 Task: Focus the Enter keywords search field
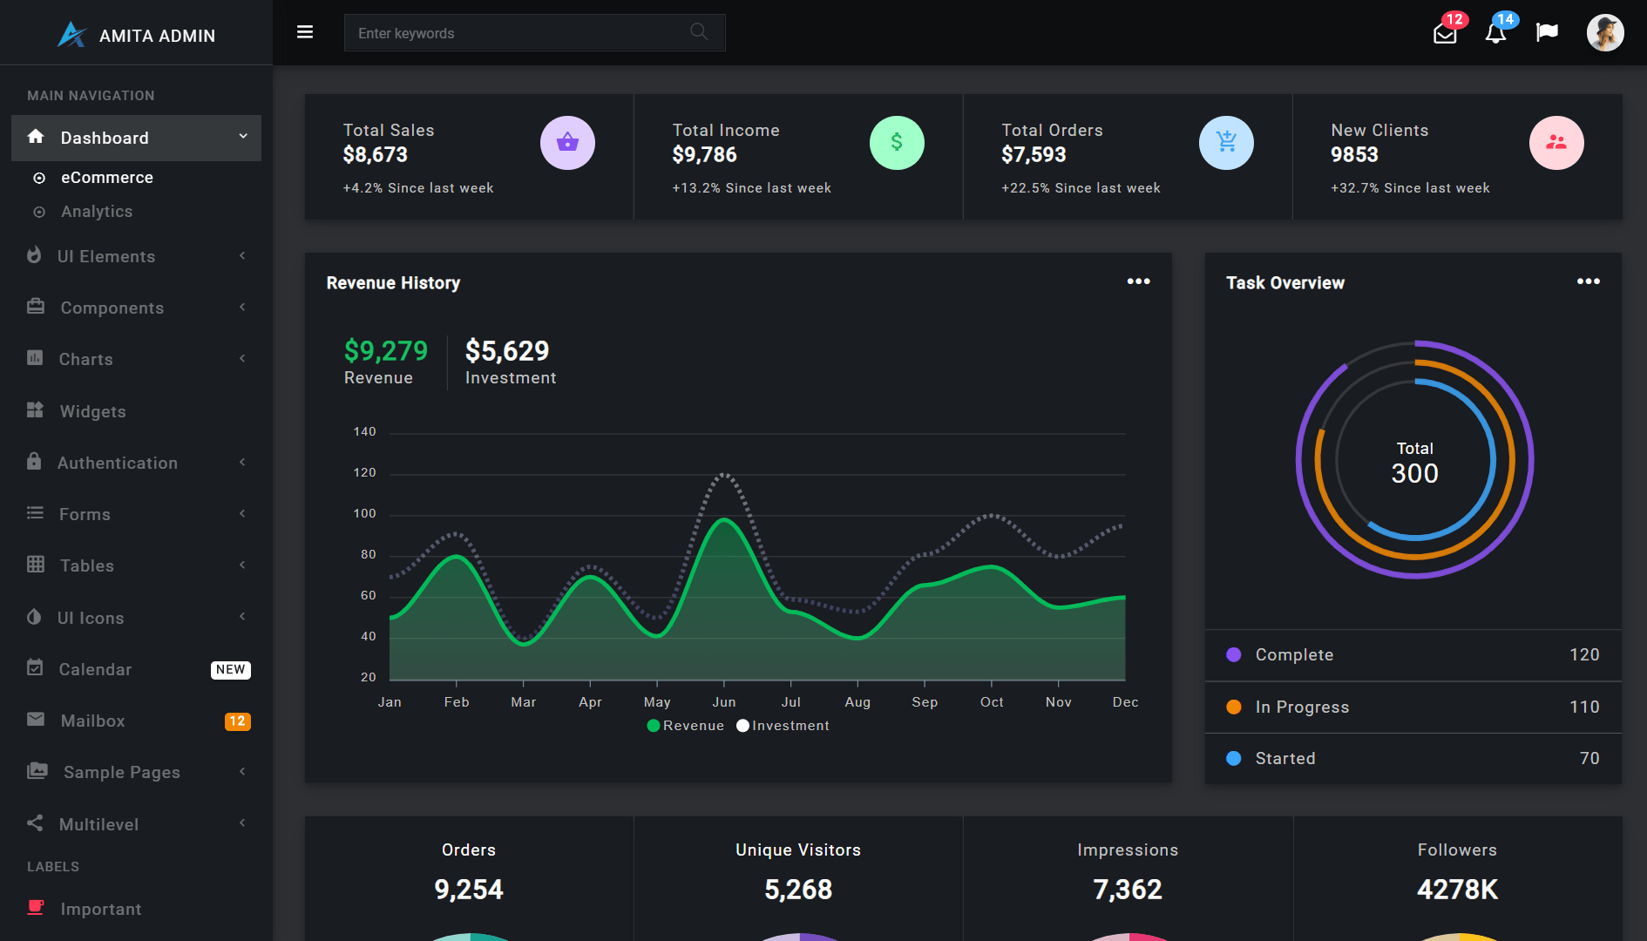tap(534, 33)
